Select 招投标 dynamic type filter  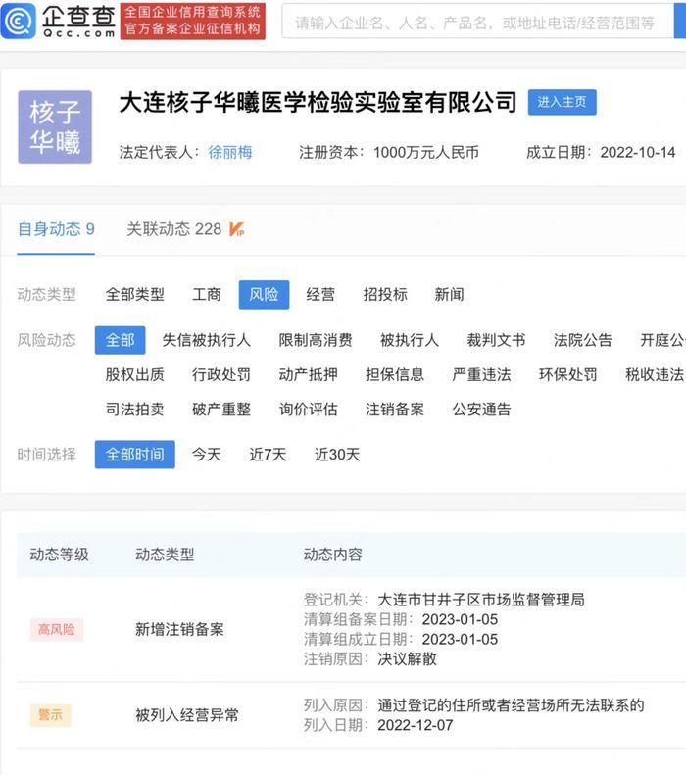pyautogui.click(x=385, y=295)
